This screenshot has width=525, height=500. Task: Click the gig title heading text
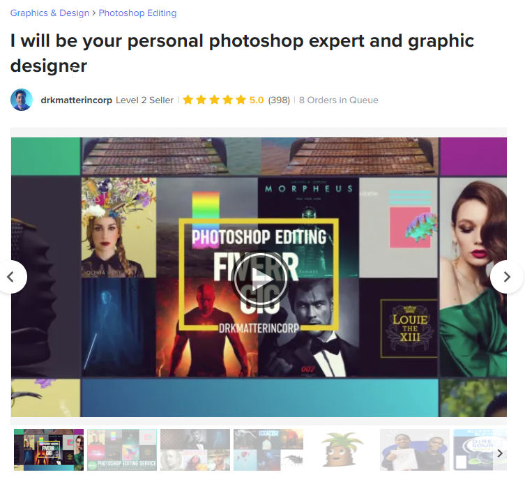click(242, 53)
